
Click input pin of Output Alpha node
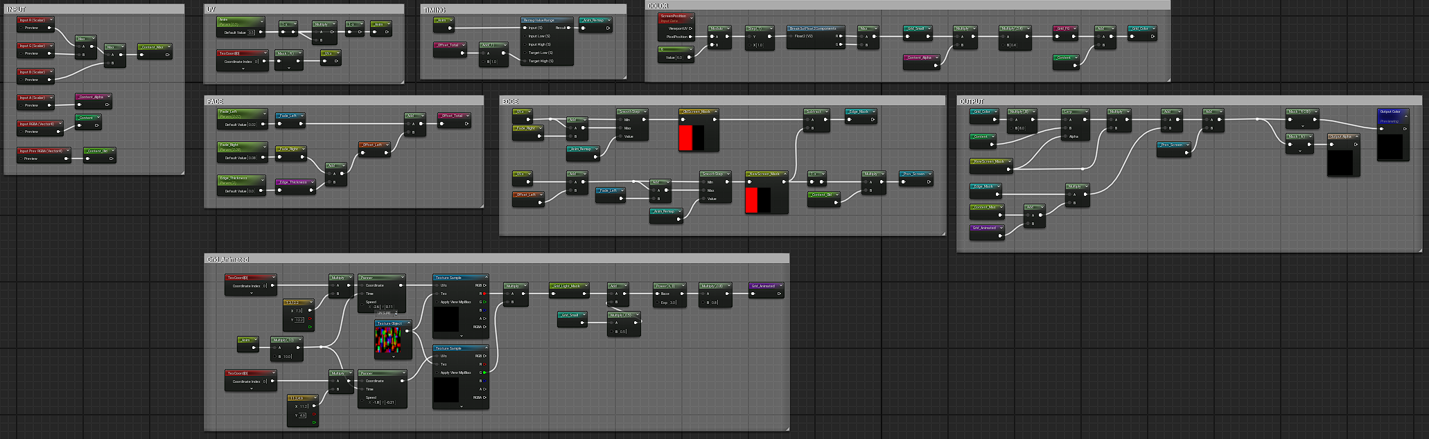point(1332,145)
